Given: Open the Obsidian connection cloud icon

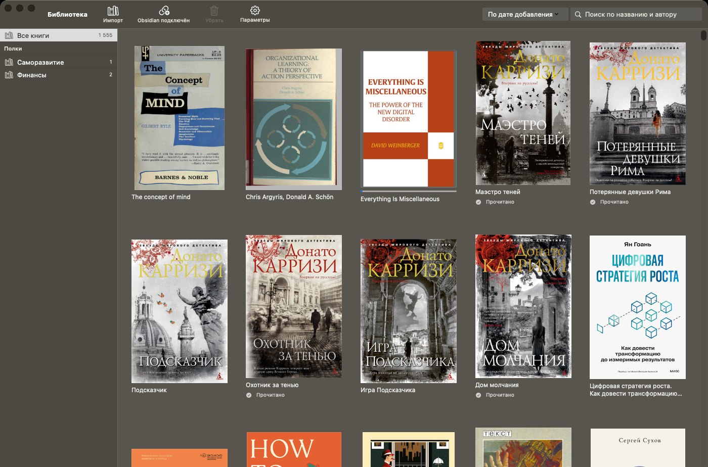Looking at the screenshot, I should tap(164, 11).
